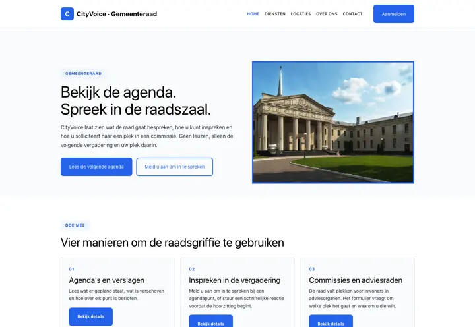Click the Doe mee badge label
Viewport: 475px width, 327px height.
tap(75, 225)
